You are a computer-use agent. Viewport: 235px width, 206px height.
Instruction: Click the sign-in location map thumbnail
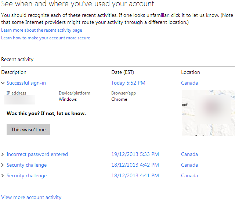tap(208, 113)
